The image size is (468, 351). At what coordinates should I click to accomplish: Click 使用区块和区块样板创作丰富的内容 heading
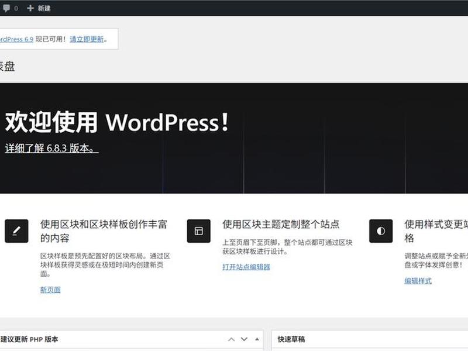[104, 231]
